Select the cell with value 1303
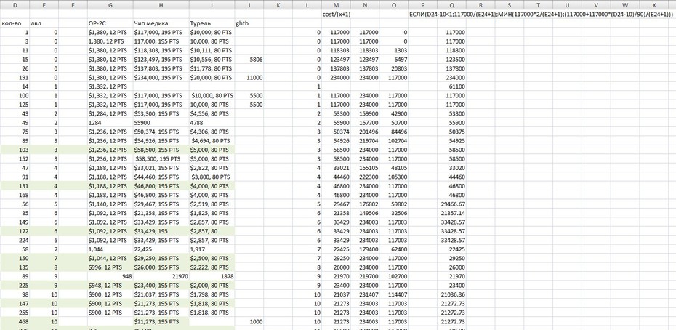The image size is (676, 330). coord(394,50)
